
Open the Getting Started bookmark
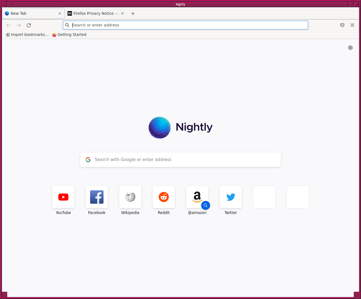(69, 35)
